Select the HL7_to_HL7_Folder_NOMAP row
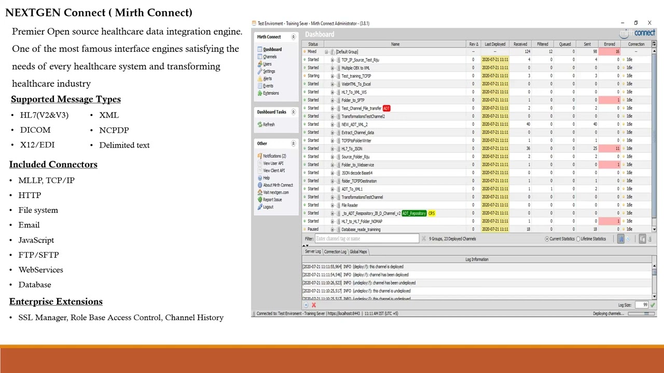Screen dimensions: 664x373 point(477,221)
